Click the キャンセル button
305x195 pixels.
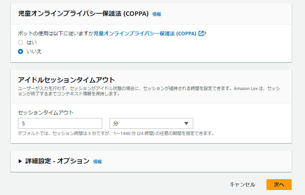(242, 185)
